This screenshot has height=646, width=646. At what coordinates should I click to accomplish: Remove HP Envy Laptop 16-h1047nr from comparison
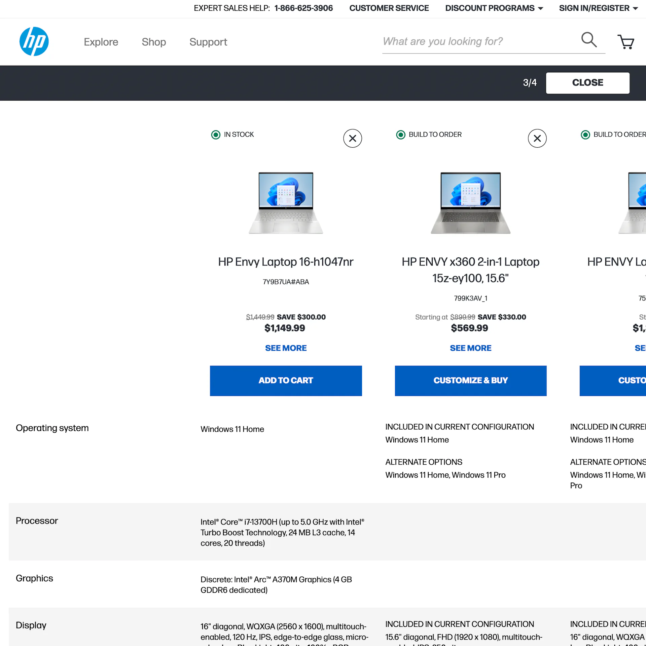click(x=352, y=138)
